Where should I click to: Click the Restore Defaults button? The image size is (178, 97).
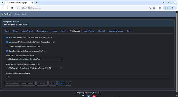coord(12,83)
